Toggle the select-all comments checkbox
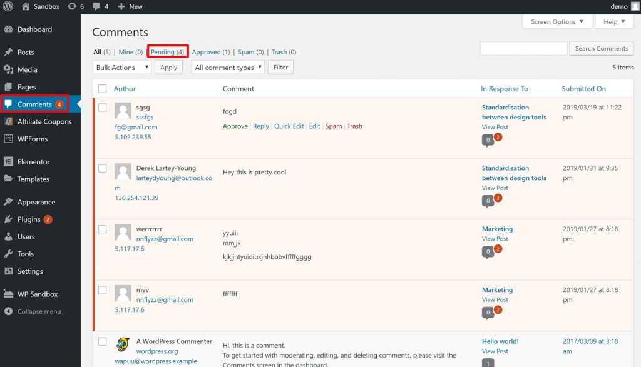Viewport: 641px width, 367px height. point(102,88)
